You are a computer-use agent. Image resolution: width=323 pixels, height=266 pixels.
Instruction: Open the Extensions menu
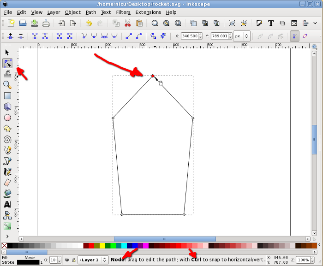148,12
